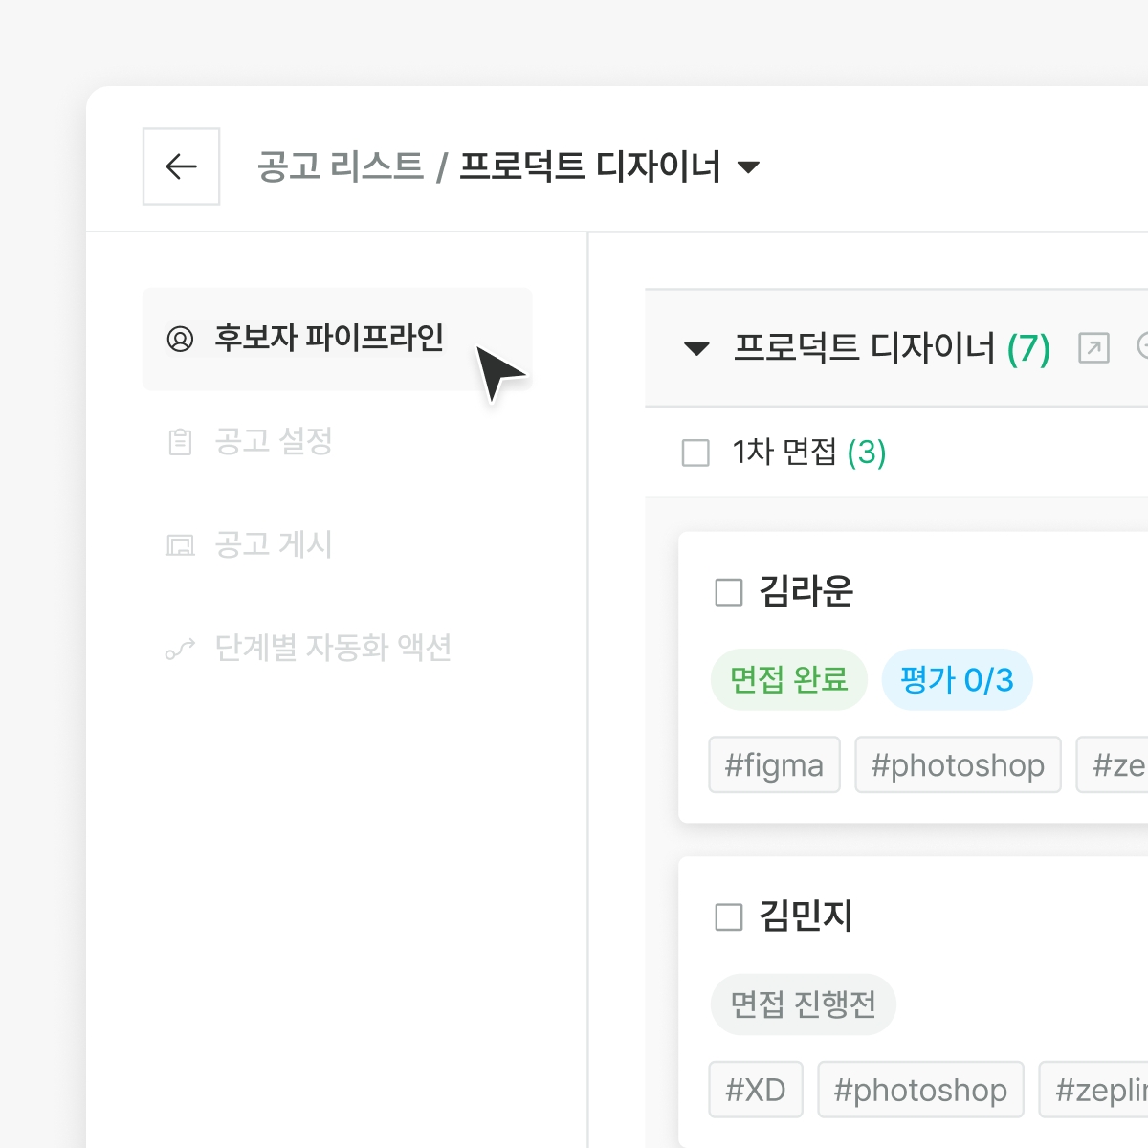This screenshot has height=1148, width=1148.
Task: Click the 단계별 자동화 액션 flow icon
Action: [180, 649]
